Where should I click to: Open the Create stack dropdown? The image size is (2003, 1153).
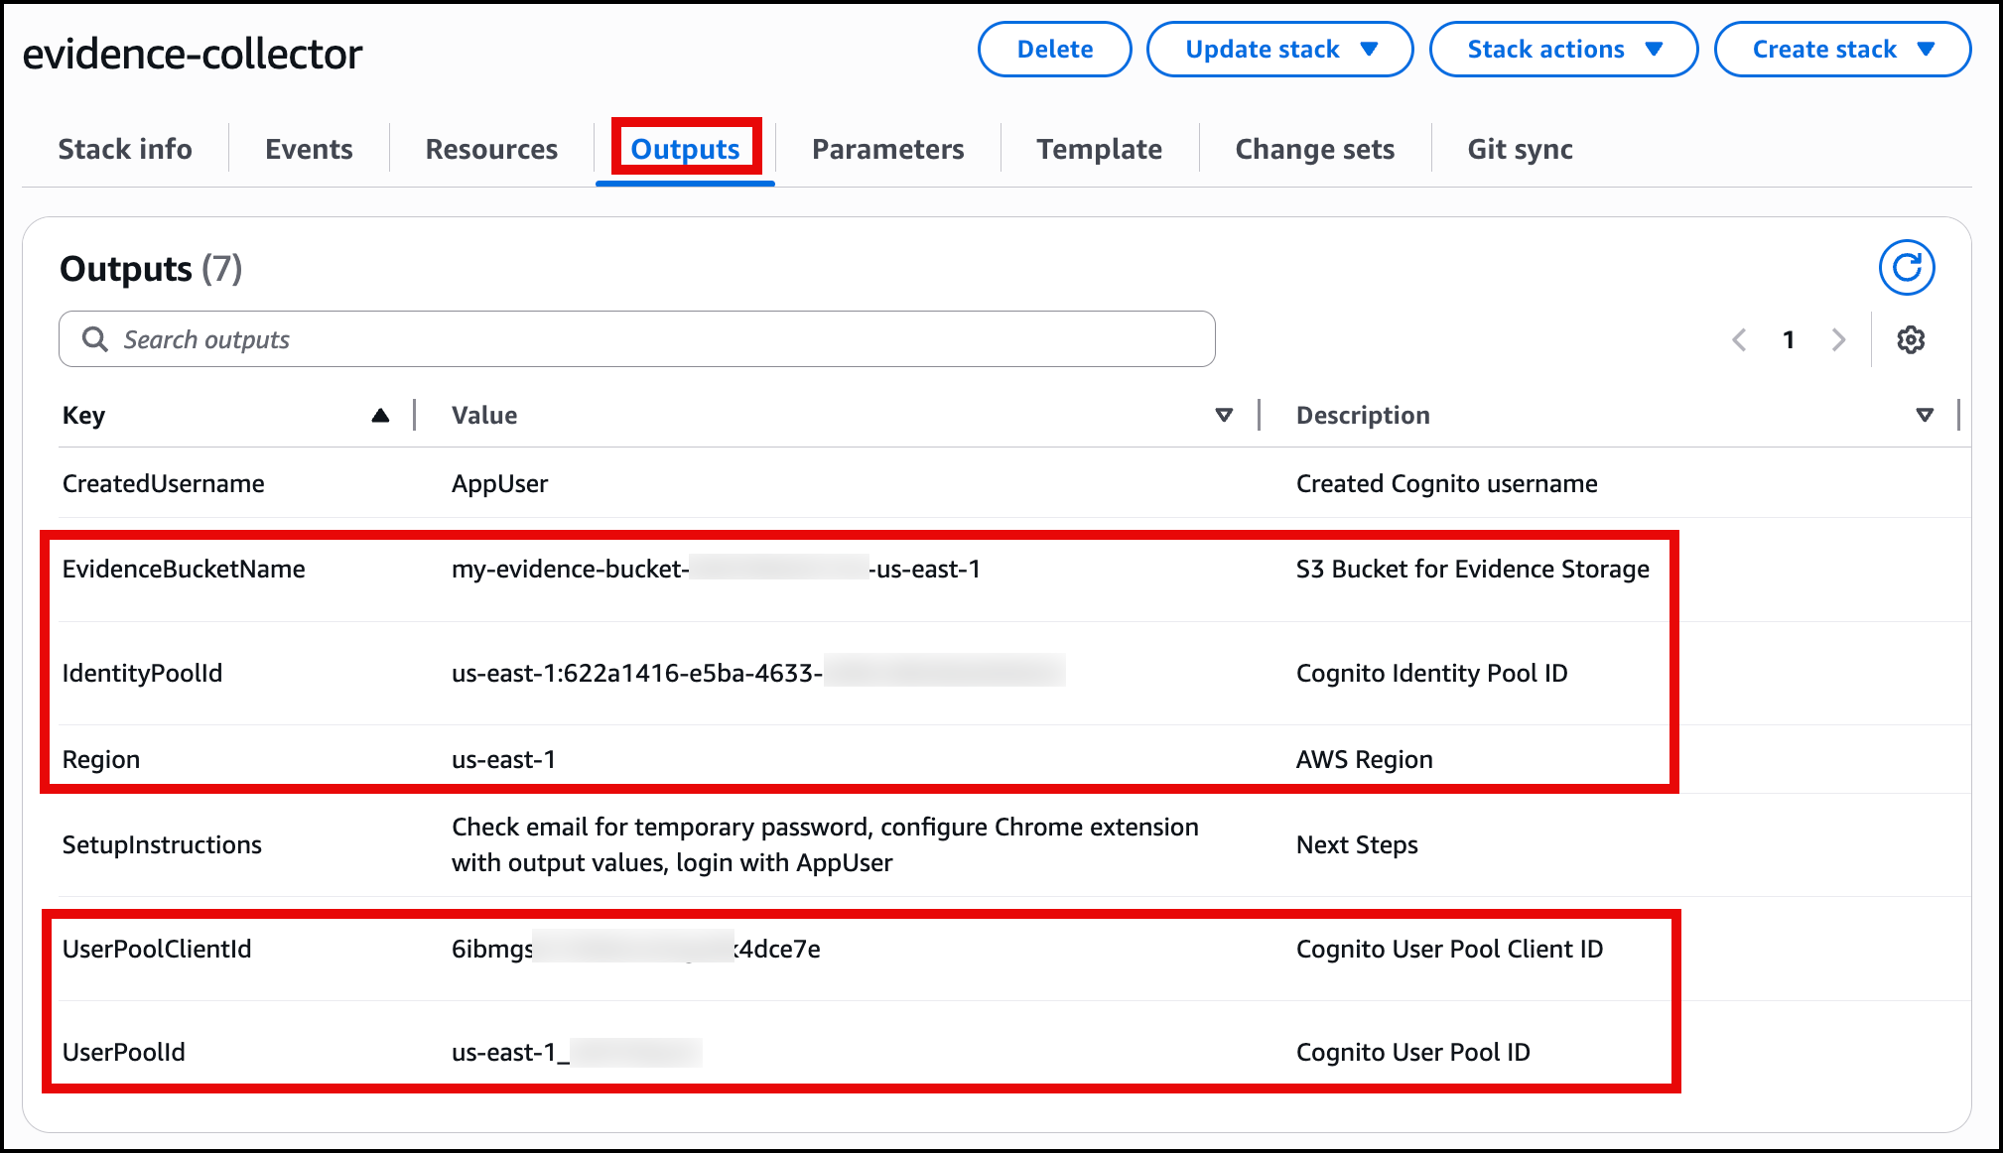click(1841, 49)
